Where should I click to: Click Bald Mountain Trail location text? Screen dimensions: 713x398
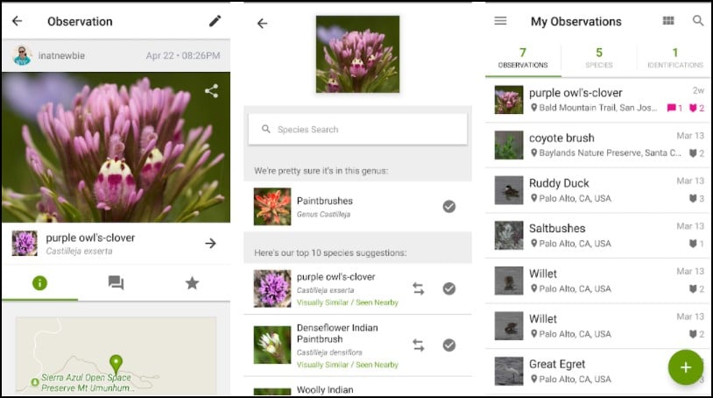[x=598, y=108]
